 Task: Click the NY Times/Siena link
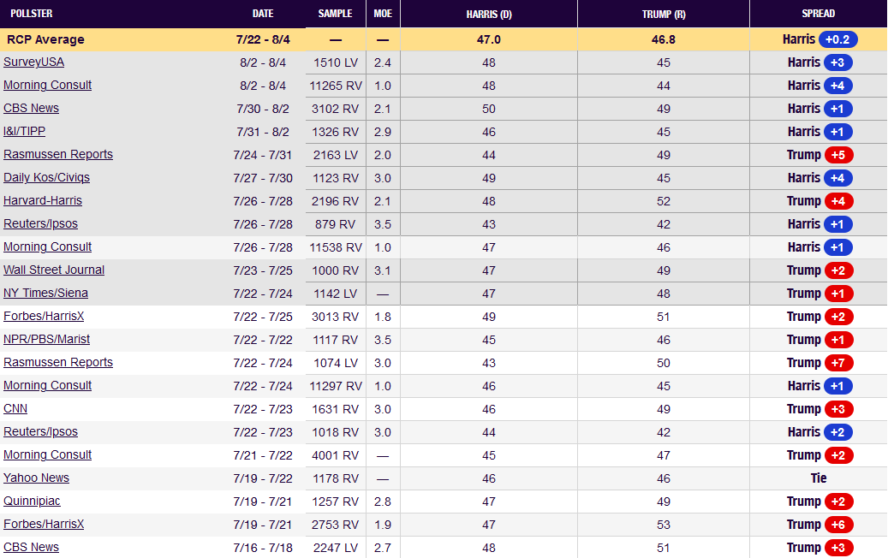tap(45, 294)
